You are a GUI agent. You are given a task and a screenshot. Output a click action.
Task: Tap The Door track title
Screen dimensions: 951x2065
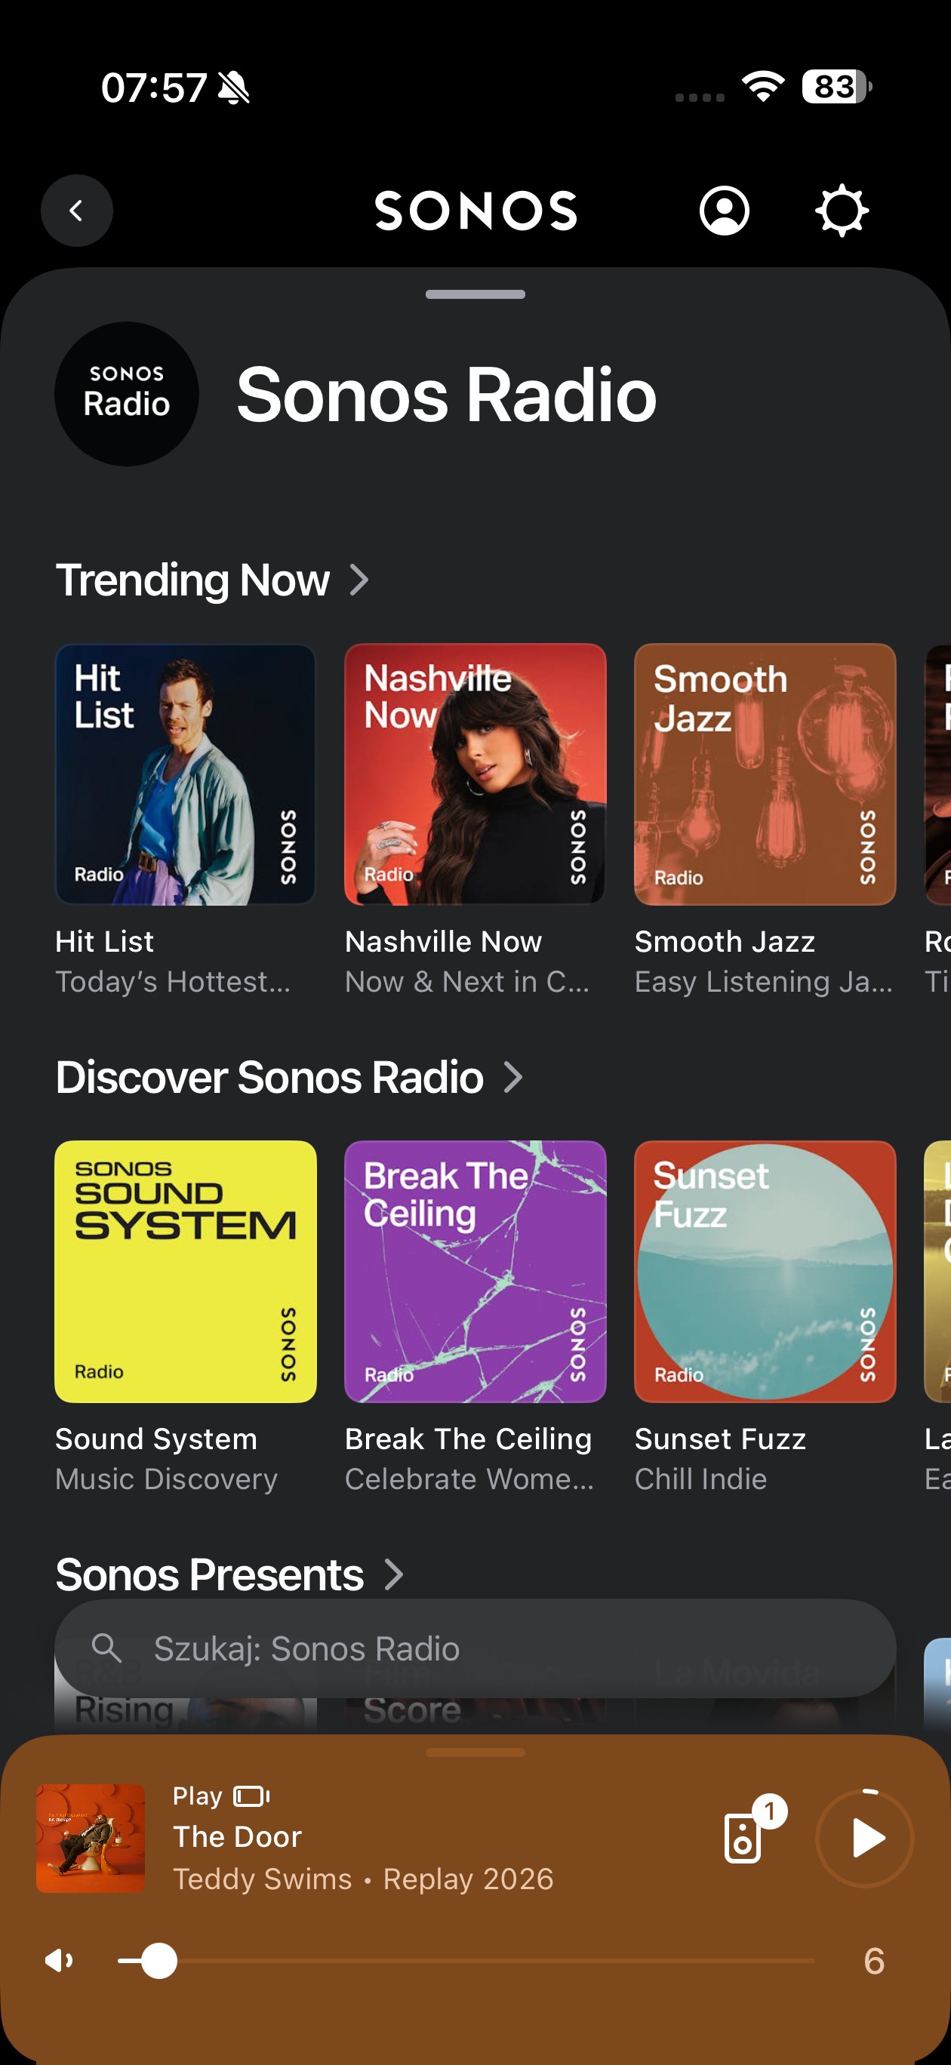point(237,1836)
